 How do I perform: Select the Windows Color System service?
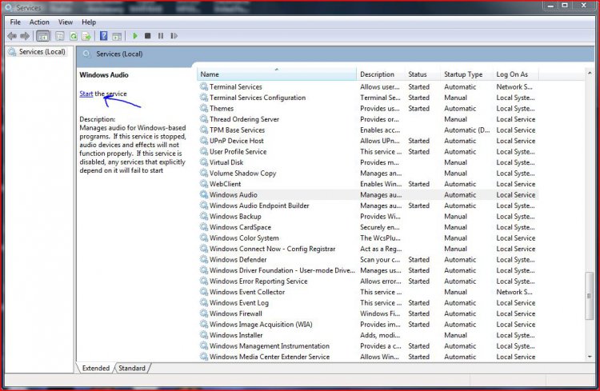368,237
